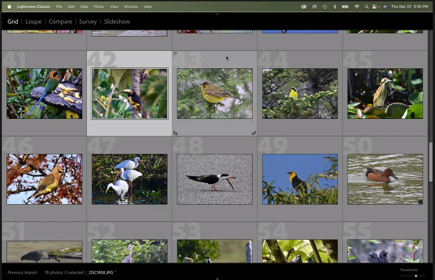Select the thumbnail in cell 53
The width and height of the screenshot is (435, 280).
tap(215, 251)
